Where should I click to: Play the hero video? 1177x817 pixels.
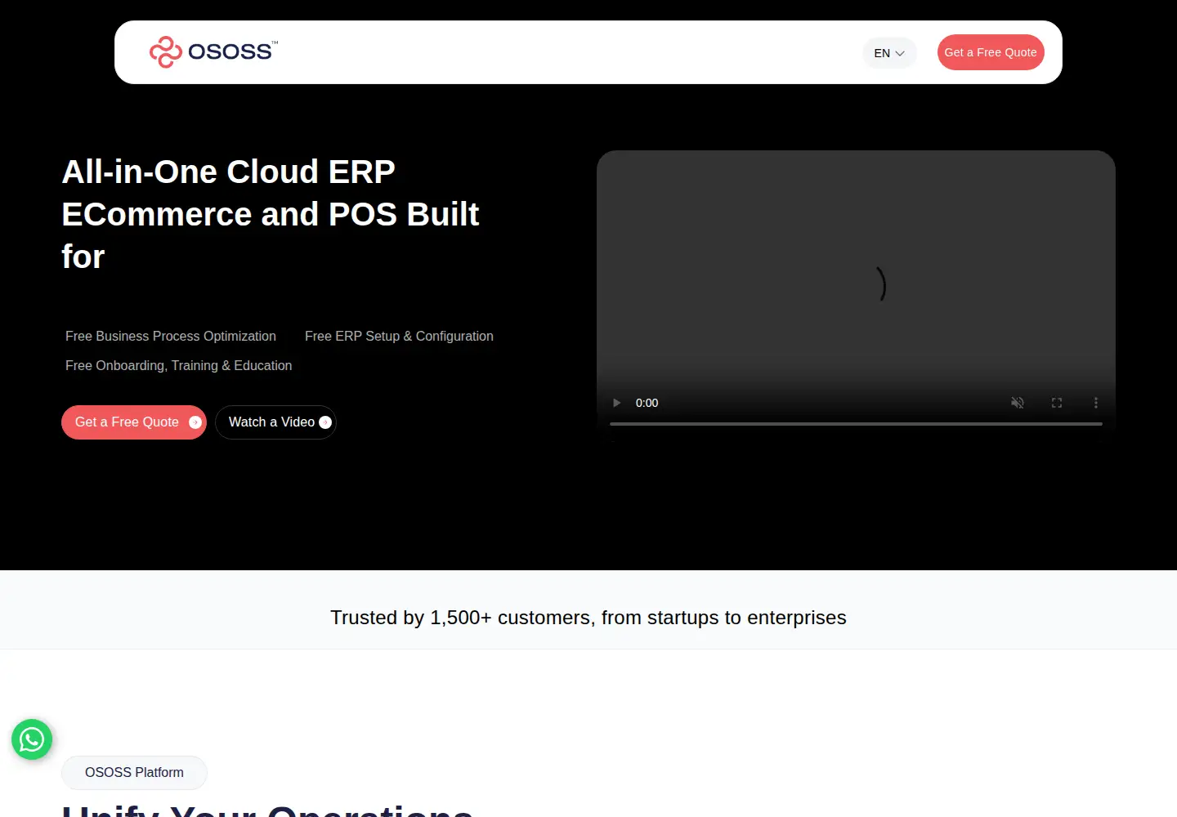click(617, 403)
